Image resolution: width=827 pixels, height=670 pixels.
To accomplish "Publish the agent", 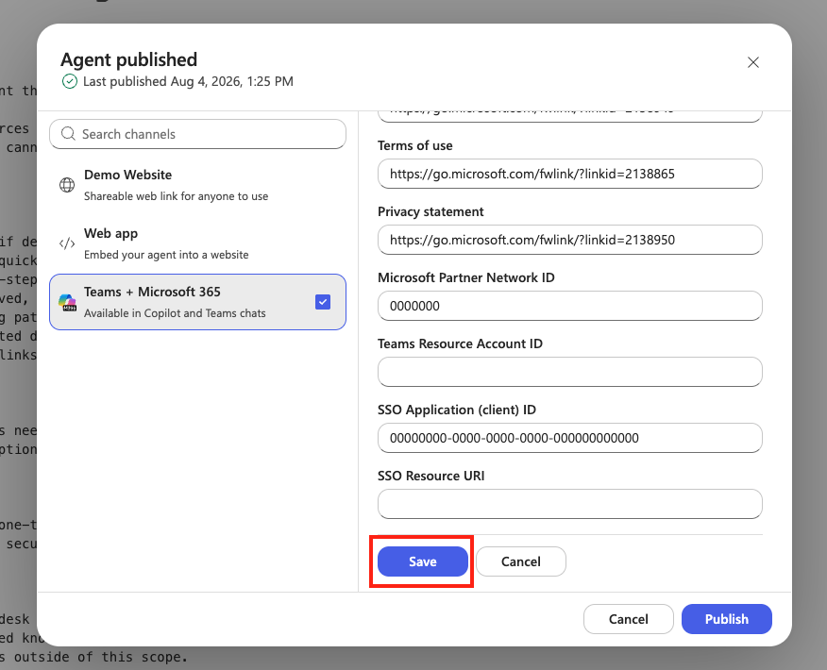I will 726,619.
